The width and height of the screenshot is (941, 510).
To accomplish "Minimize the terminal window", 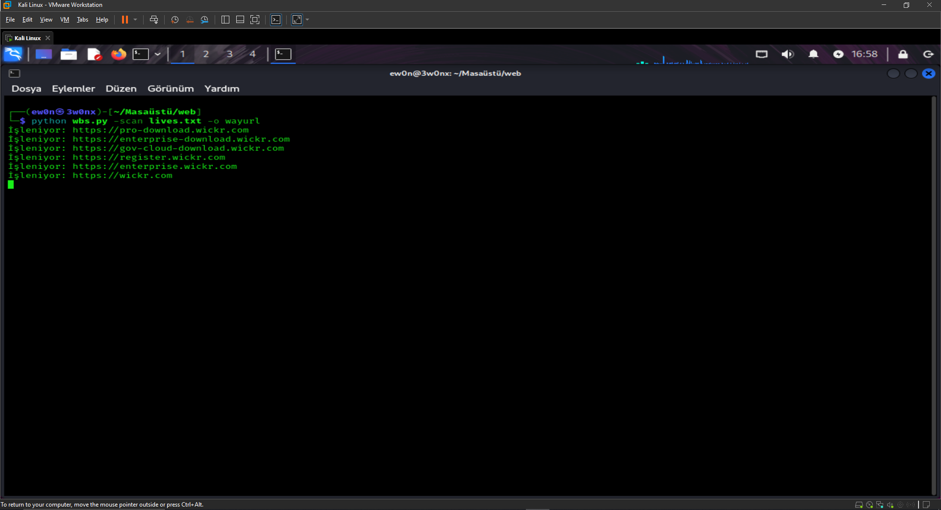I will [893, 73].
